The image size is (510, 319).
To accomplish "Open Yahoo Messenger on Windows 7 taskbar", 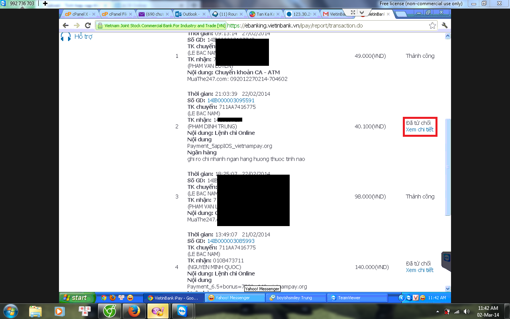I will pos(158,311).
